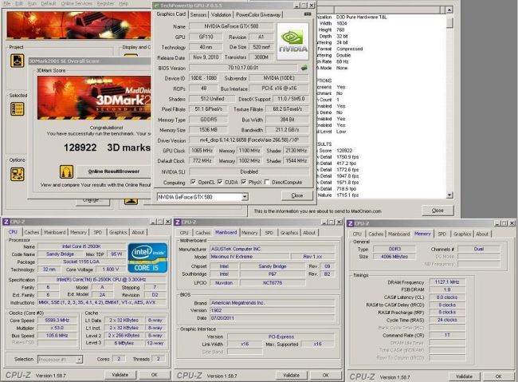Click the DRAM Frequency 1127.1 MHz value

coord(447,282)
